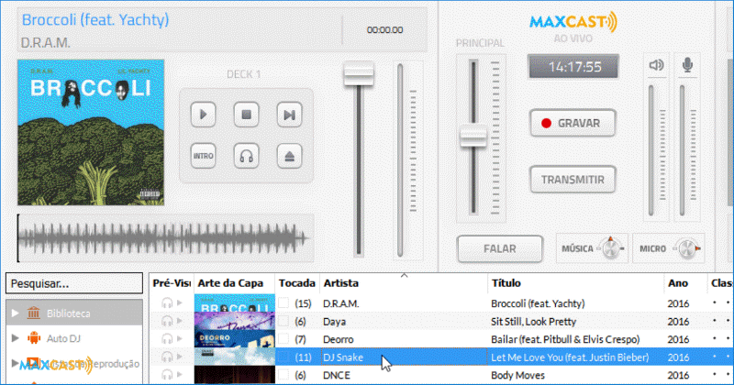The image size is (734, 385).
Task: Click the GRAVAR record button
Action: [573, 123]
